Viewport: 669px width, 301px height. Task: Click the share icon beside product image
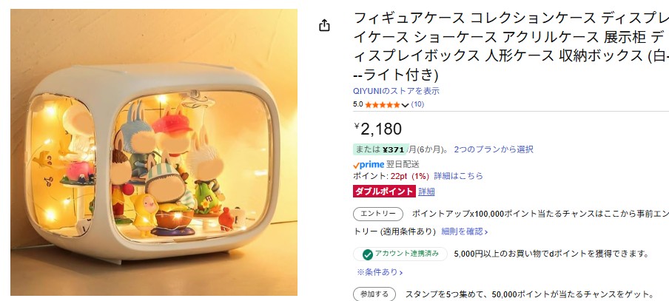(324, 26)
